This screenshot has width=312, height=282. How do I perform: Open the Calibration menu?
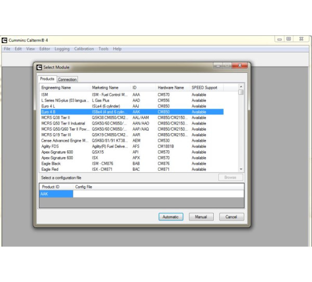[x=84, y=49]
